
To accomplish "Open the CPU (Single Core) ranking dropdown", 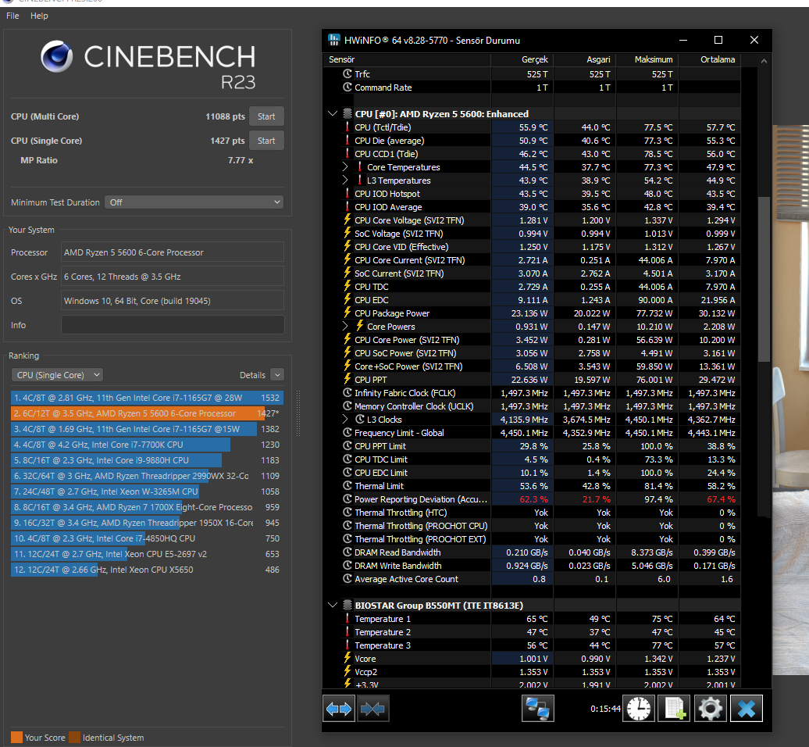I will pos(57,375).
